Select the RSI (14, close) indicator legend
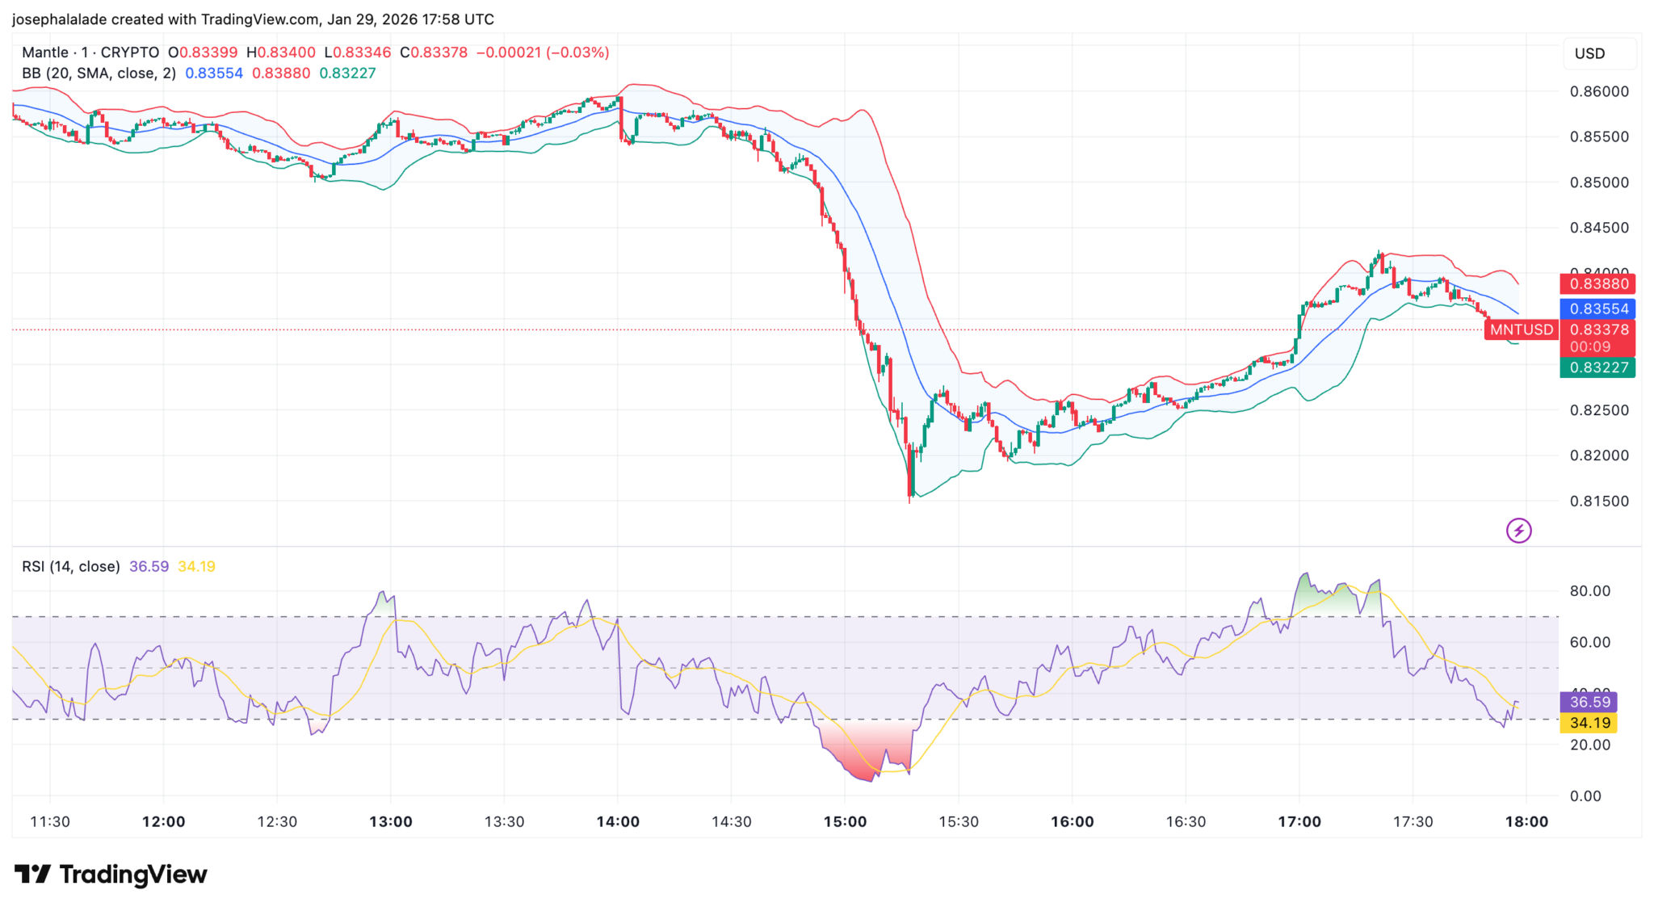 71,567
